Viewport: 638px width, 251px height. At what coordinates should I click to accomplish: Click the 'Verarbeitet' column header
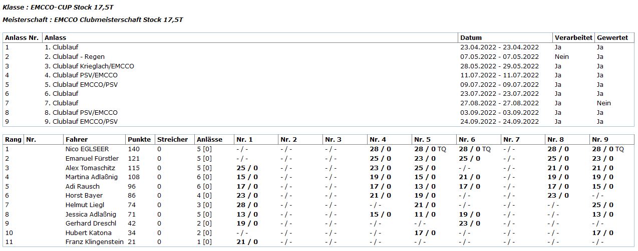(x=573, y=37)
